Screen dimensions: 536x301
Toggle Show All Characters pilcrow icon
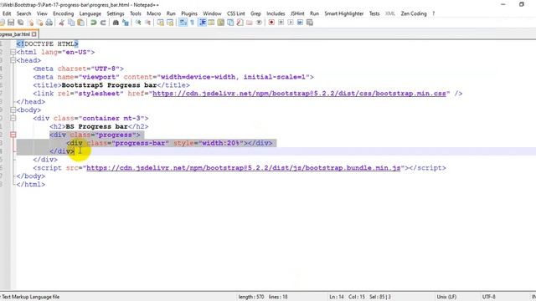click(x=192, y=23)
